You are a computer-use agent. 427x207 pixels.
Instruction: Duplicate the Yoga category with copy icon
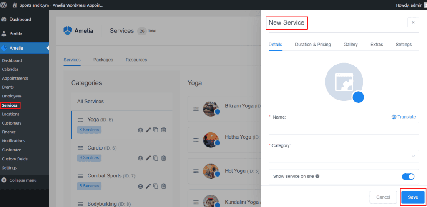click(156, 130)
